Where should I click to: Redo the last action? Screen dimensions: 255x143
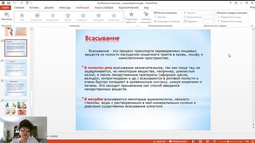22,3
